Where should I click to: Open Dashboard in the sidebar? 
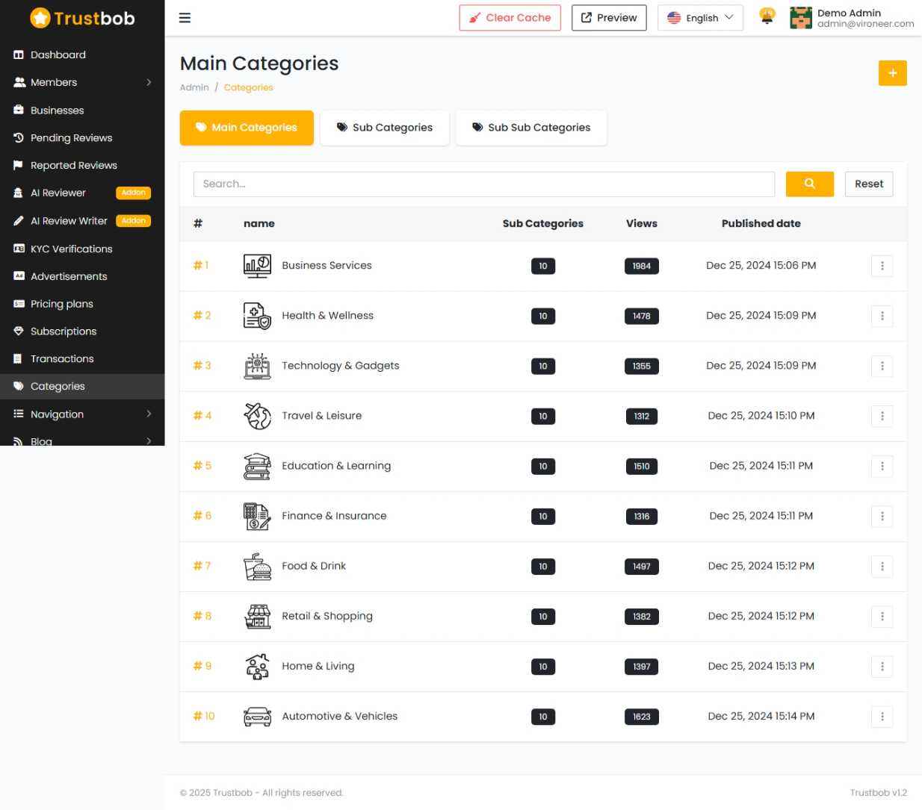82,54
